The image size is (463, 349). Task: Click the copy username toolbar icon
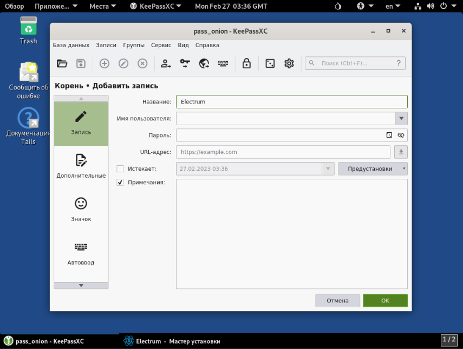click(x=166, y=63)
